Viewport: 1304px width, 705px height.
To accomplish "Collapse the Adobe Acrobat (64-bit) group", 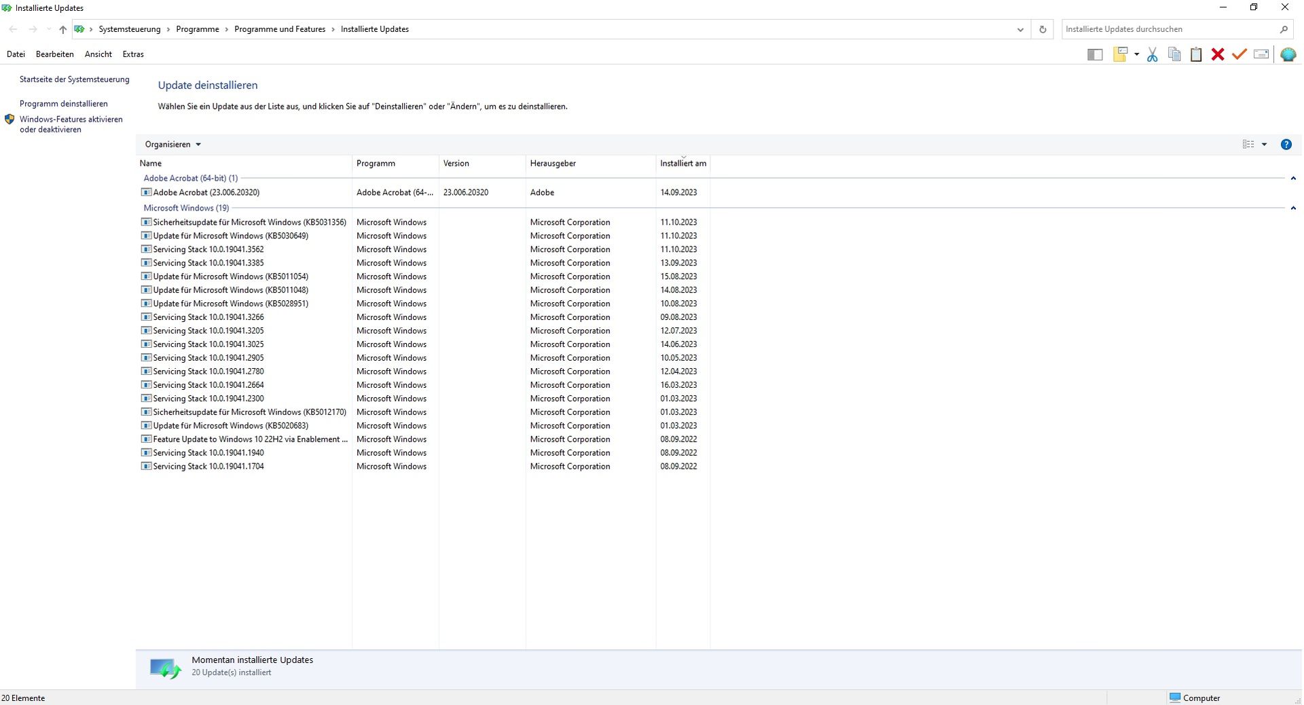I will point(1292,179).
